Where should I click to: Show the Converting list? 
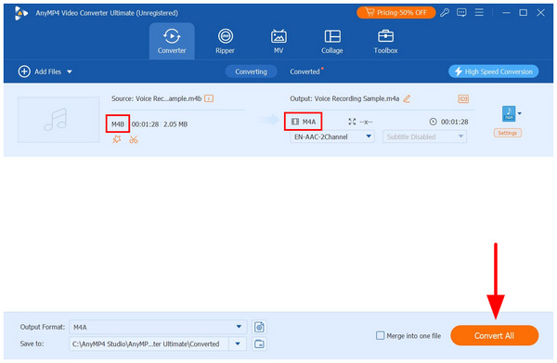251,71
